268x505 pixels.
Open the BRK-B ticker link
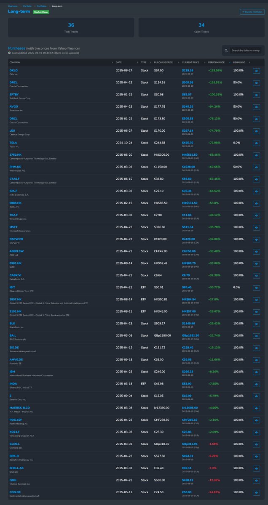(x=14, y=456)
